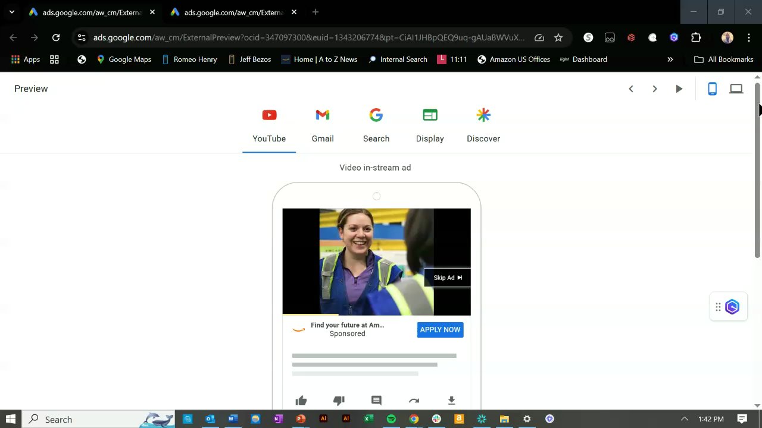Image resolution: width=762 pixels, height=428 pixels.
Task: Click the Amazon advertiser logo
Action: (x=299, y=329)
